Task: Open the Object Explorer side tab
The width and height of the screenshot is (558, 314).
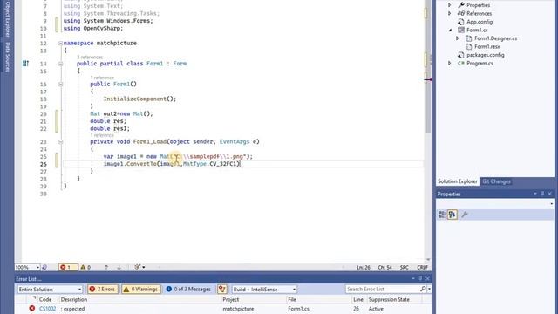Action: coord(7,18)
